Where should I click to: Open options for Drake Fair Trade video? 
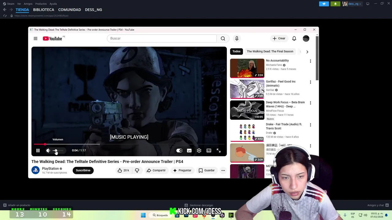311,125
